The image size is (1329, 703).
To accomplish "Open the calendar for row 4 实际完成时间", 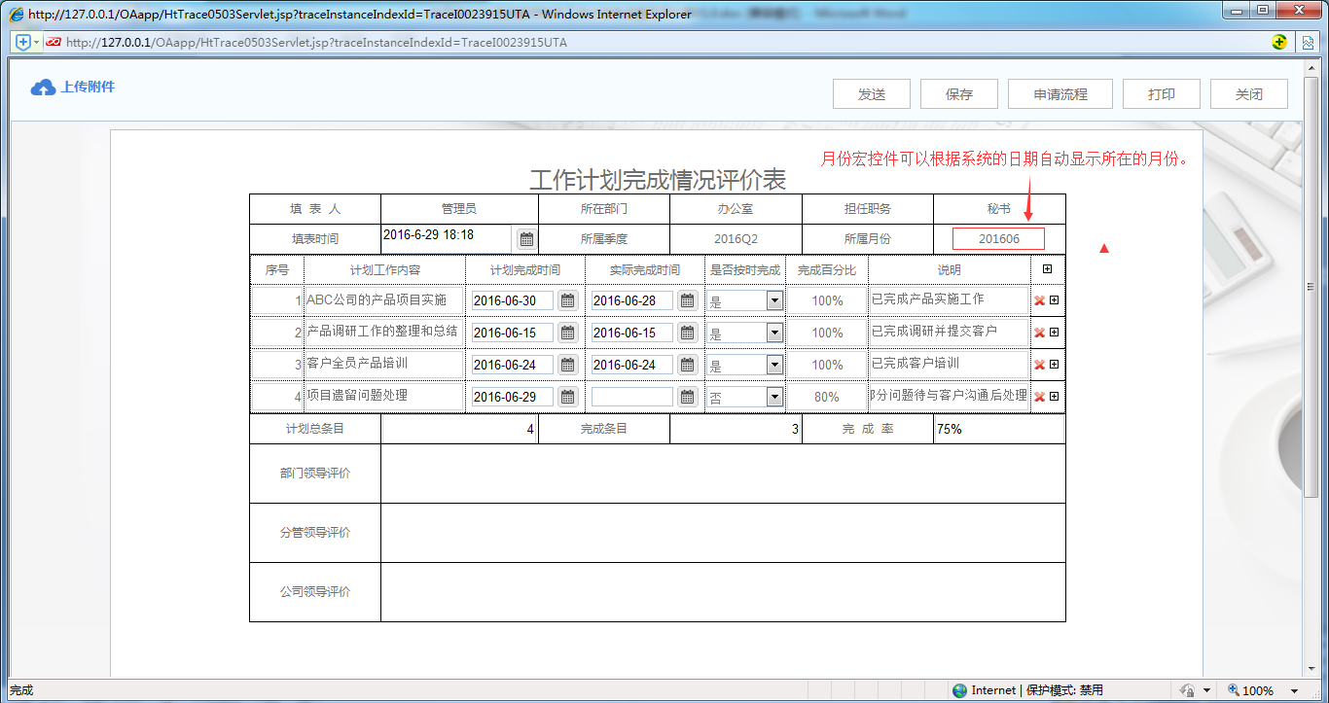I will [x=686, y=396].
